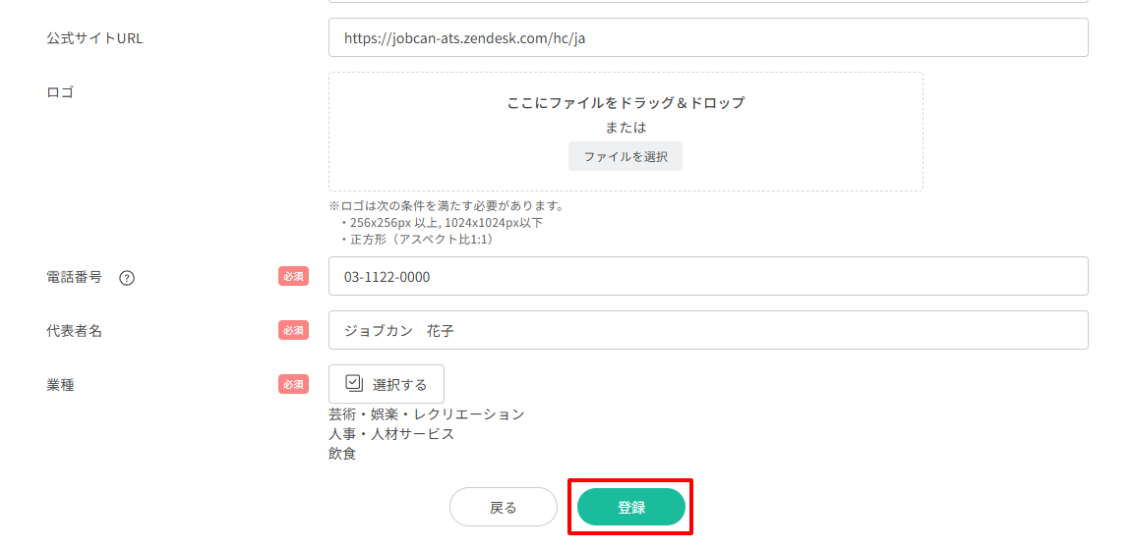This screenshot has height=549, width=1131.
Task: Focus the 電話番号 input field
Action: pyautogui.click(x=707, y=277)
